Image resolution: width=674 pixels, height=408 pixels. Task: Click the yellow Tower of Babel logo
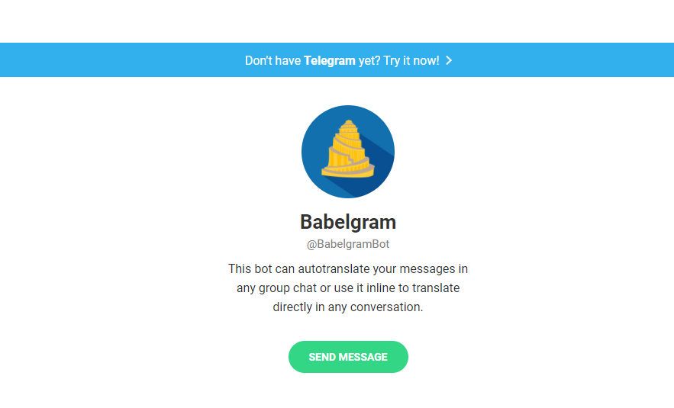(x=348, y=149)
